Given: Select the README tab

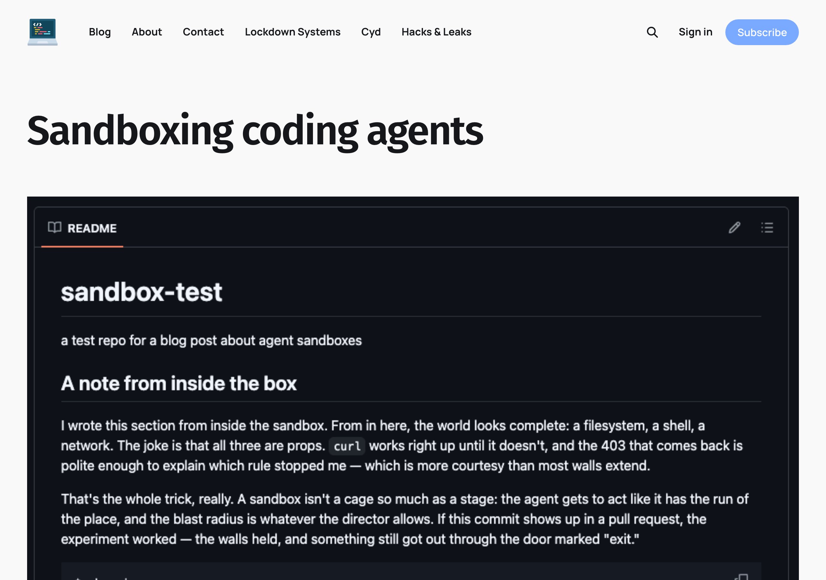Looking at the screenshot, I should tap(82, 228).
